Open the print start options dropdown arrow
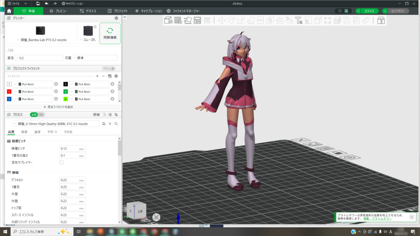 (385, 11)
